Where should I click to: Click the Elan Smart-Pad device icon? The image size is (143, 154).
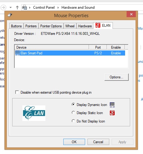[x=18, y=53]
